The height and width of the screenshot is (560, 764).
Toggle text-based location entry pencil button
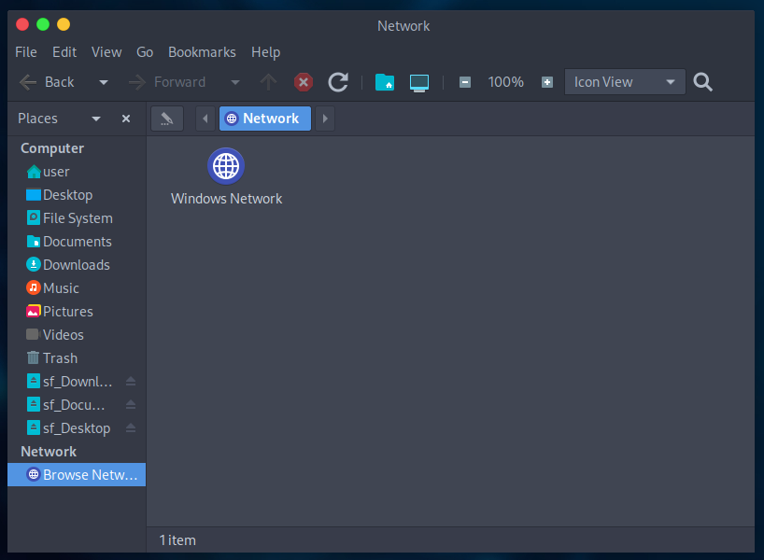point(167,119)
